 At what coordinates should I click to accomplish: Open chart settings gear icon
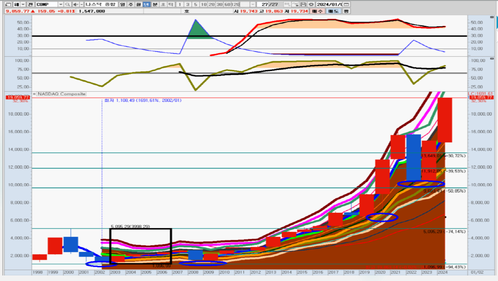311,5
